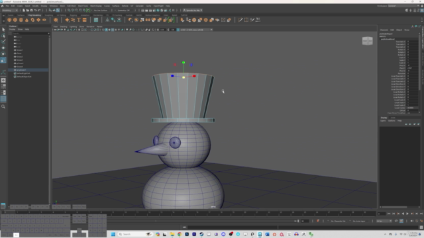Open the user sign-in dropdown

click(193, 11)
